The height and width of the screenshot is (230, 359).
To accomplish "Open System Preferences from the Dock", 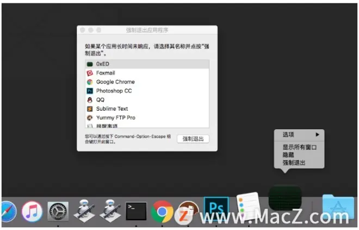I will [58, 211].
